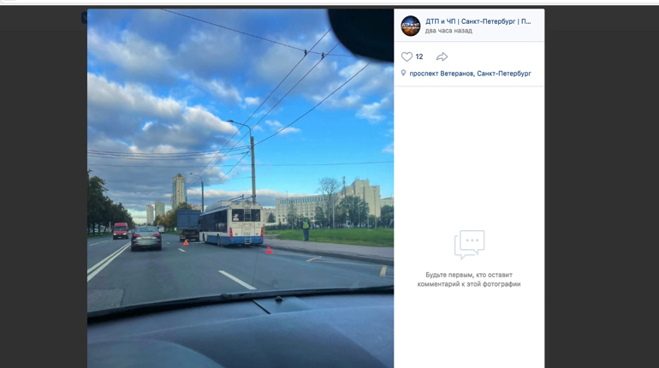Close the viewer via dark area left of the photo
Screen dimensions: 659x368
42,189
